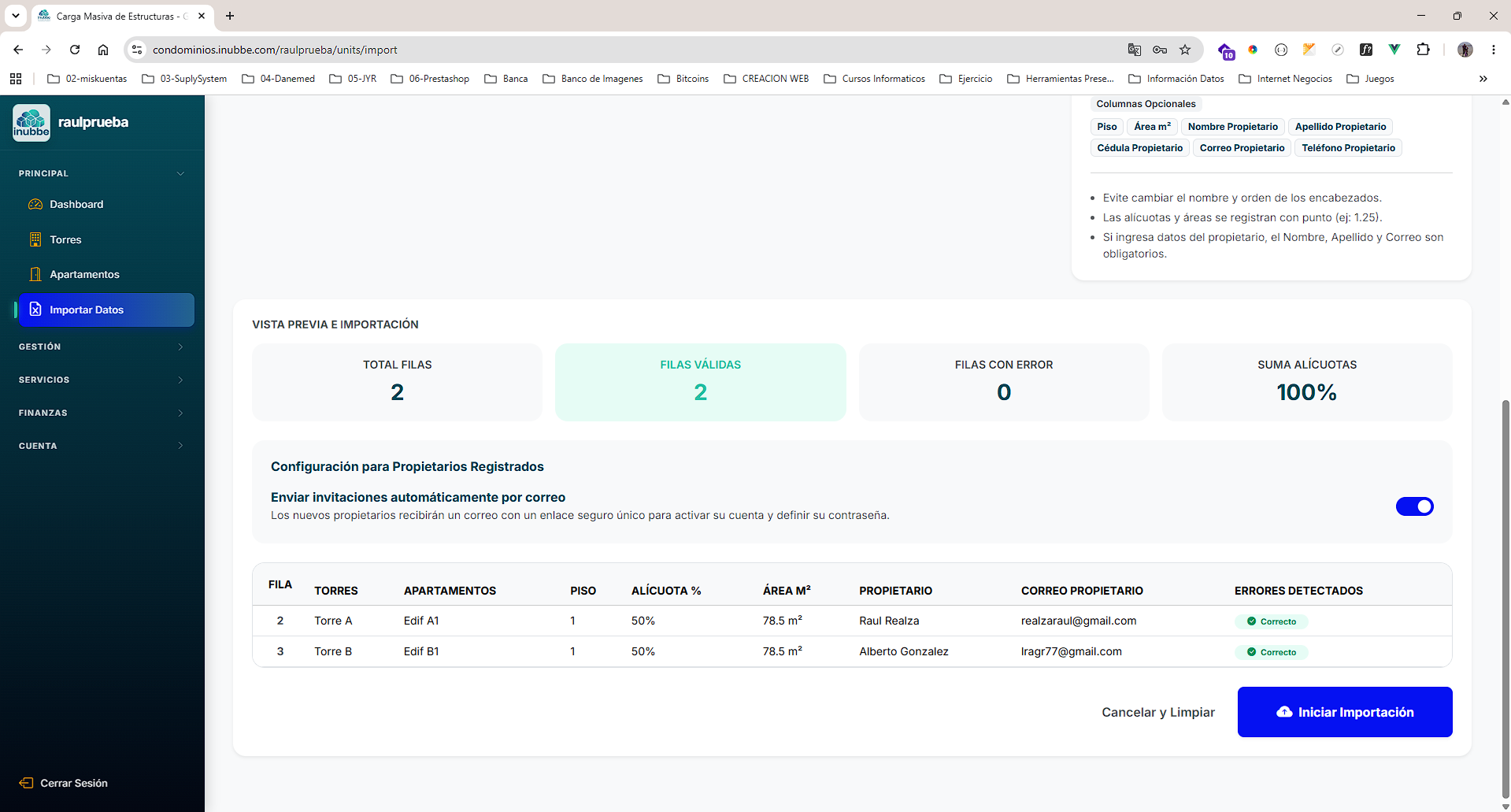This screenshot has height=812, width=1511.
Task: Disable automatic email invitations toggle
Action: tap(1414, 506)
